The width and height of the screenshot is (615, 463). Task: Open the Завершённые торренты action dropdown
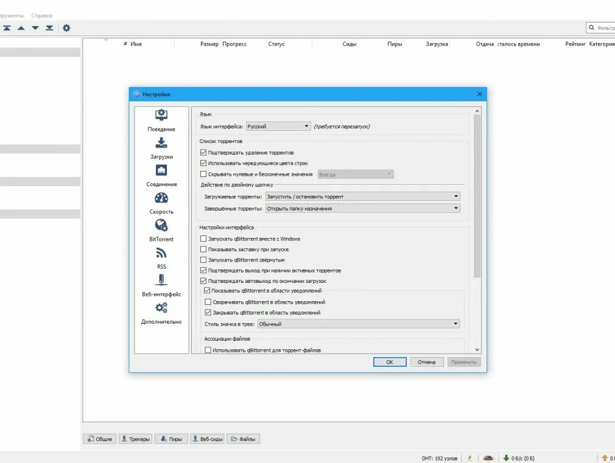pyautogui.click(x=362, y=208)
